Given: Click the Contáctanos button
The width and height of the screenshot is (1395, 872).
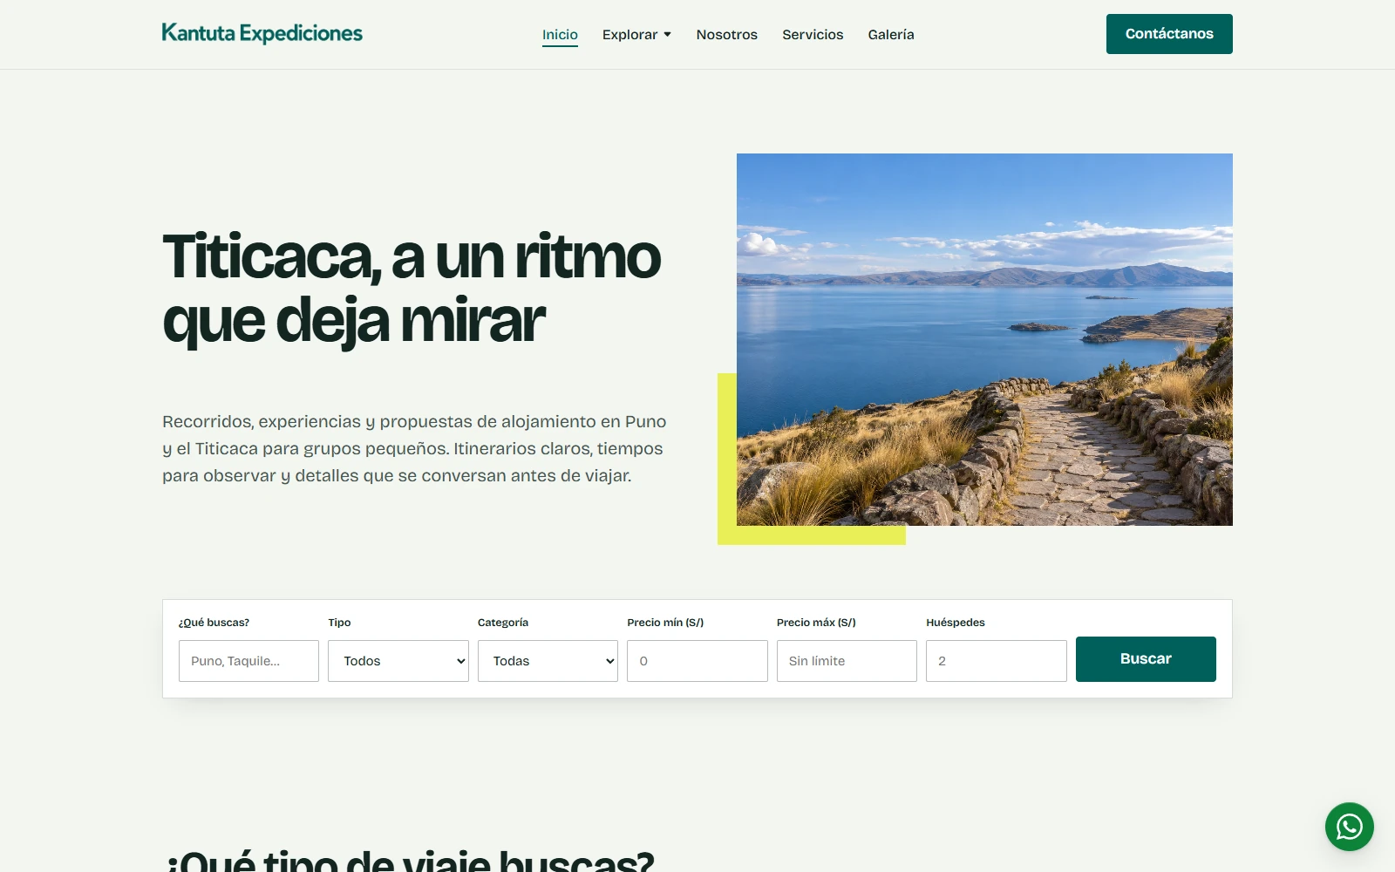Looking at the screenshot, I should point(1169,34).
